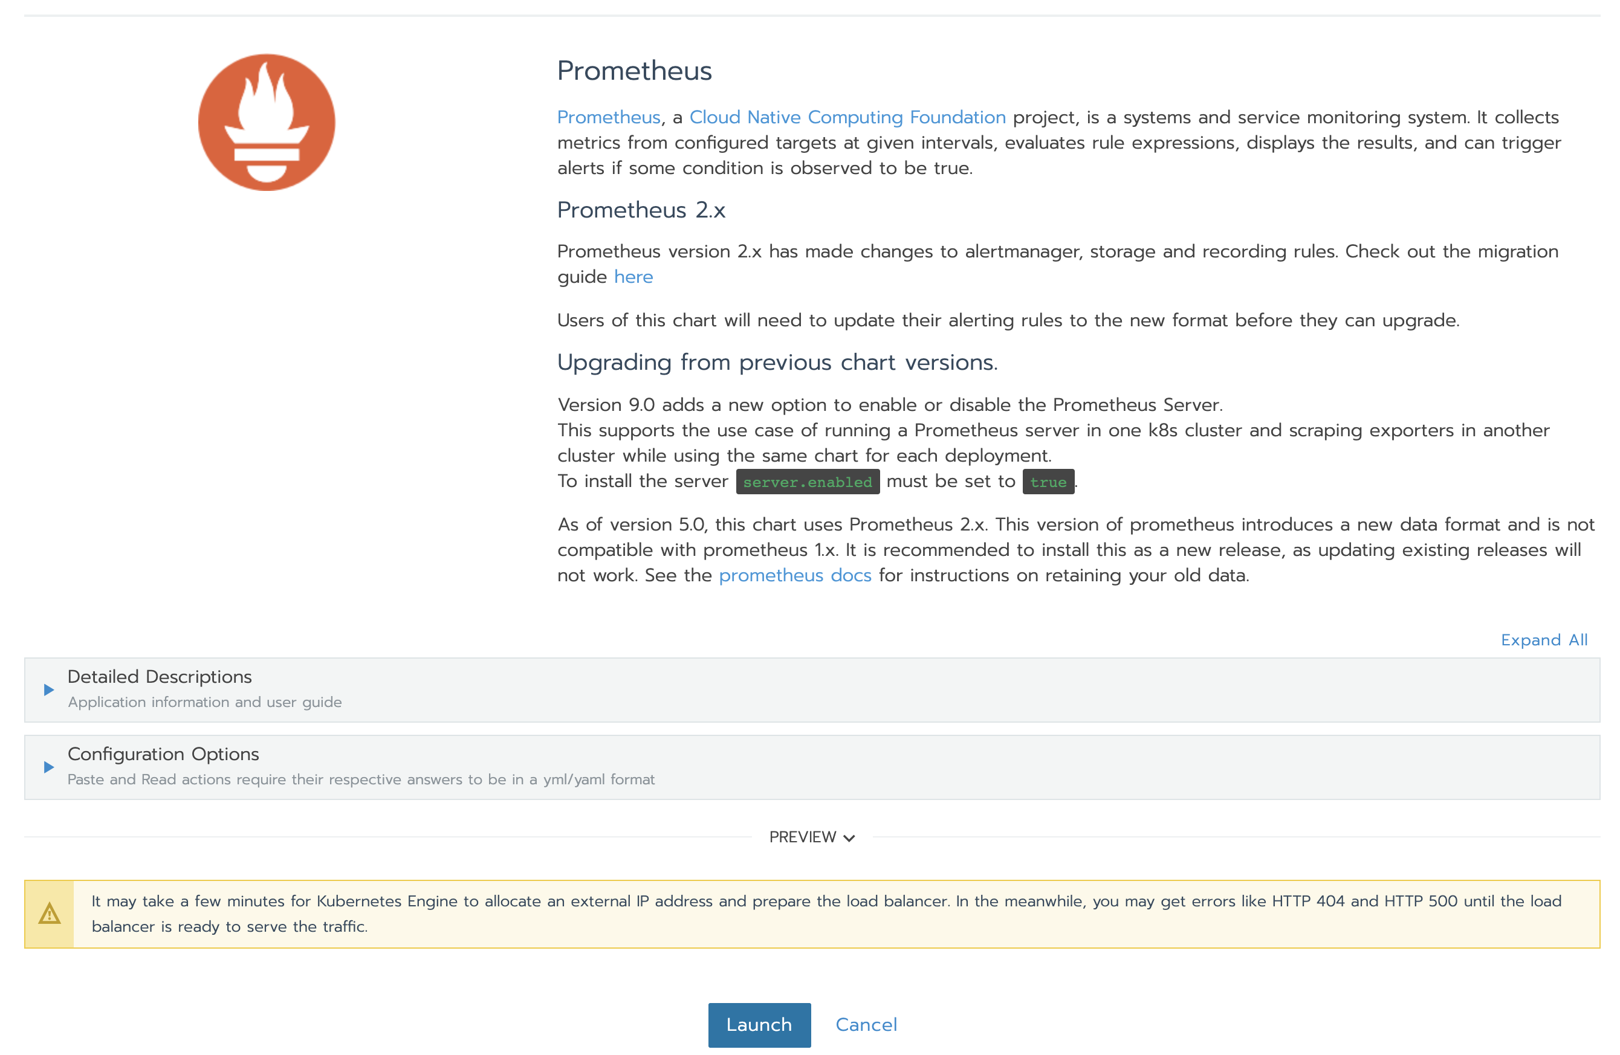Click the Prometheus 2.x heading

641,210
